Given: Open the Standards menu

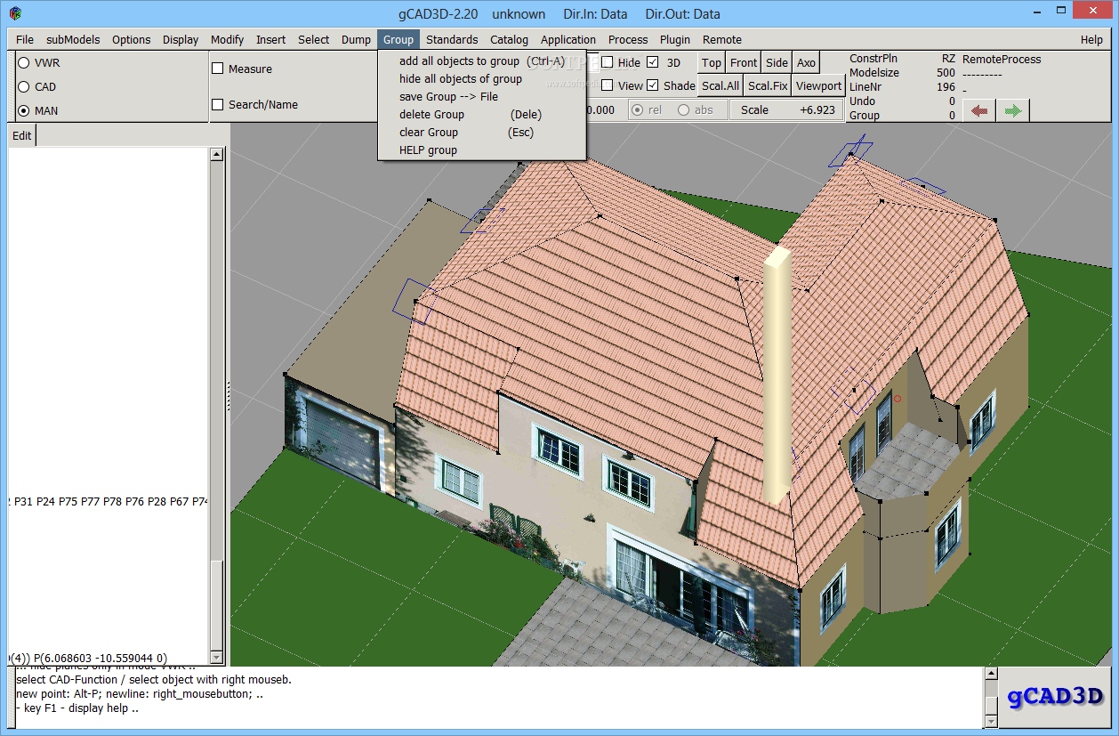Looking at the screenshot, I should tap(452, 39).
